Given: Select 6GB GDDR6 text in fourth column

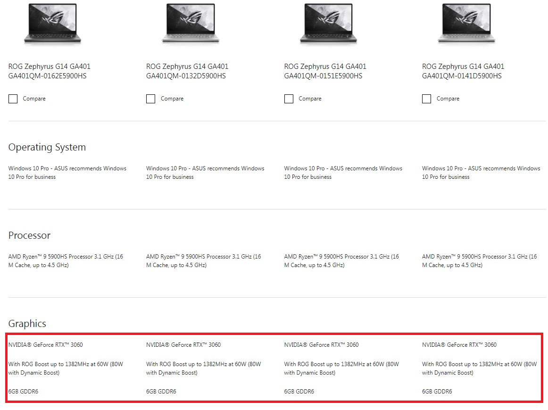Looking at the screenshot, I should (x=437, y=392).
